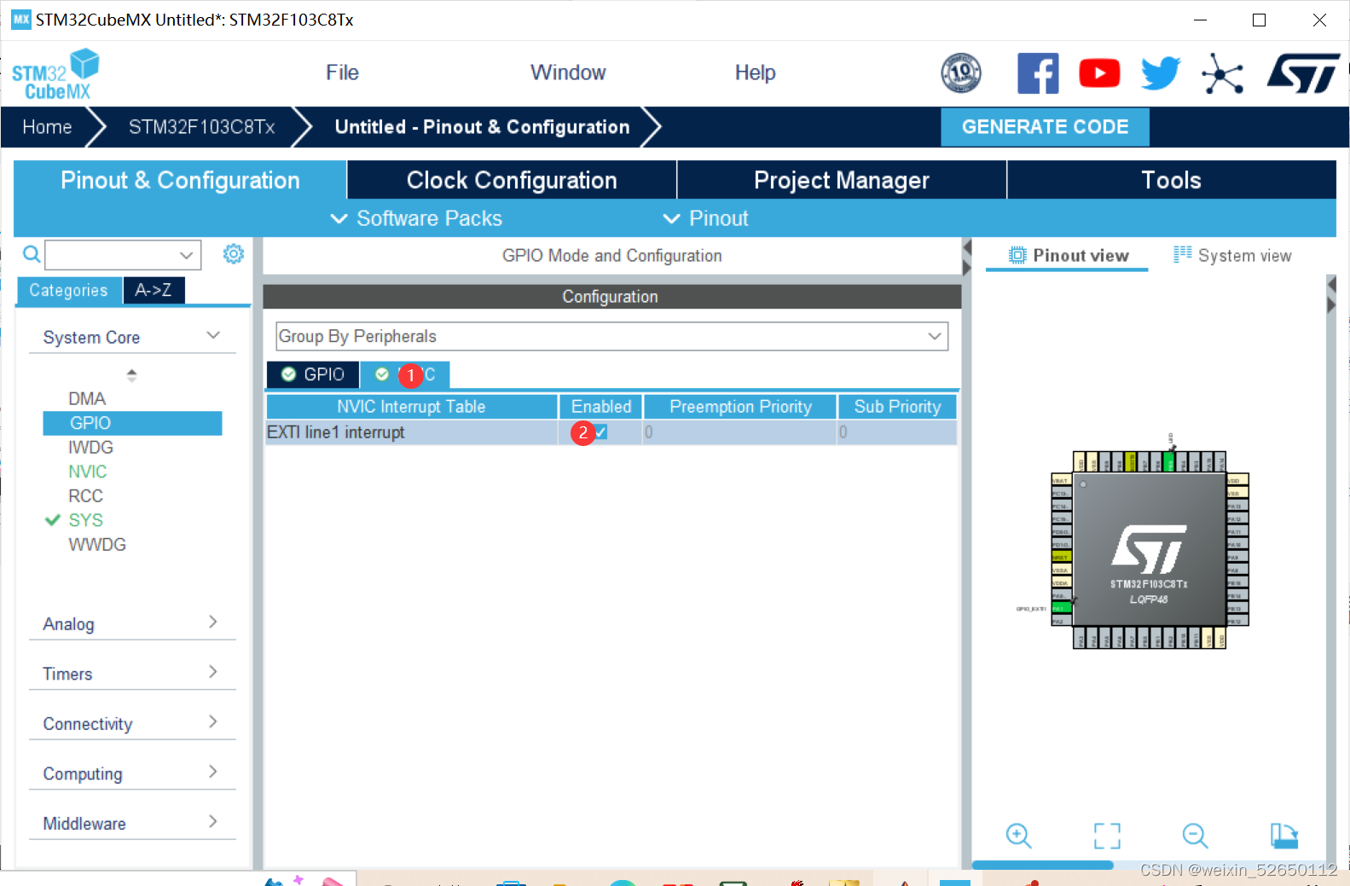Select the Categories tab
Viewport: 1350px width, 886px height.
coord(69,290)
